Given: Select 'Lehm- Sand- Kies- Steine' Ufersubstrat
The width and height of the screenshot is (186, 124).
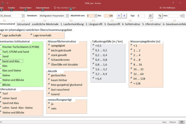Looking at the screenshot, I should click(x=16, y=108).
